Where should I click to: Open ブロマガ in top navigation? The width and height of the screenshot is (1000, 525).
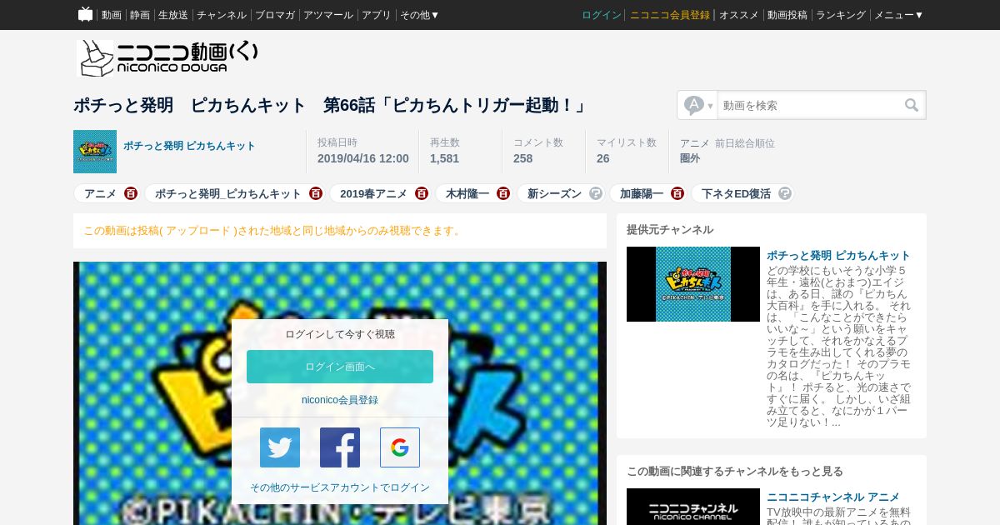tap(275, 15)
